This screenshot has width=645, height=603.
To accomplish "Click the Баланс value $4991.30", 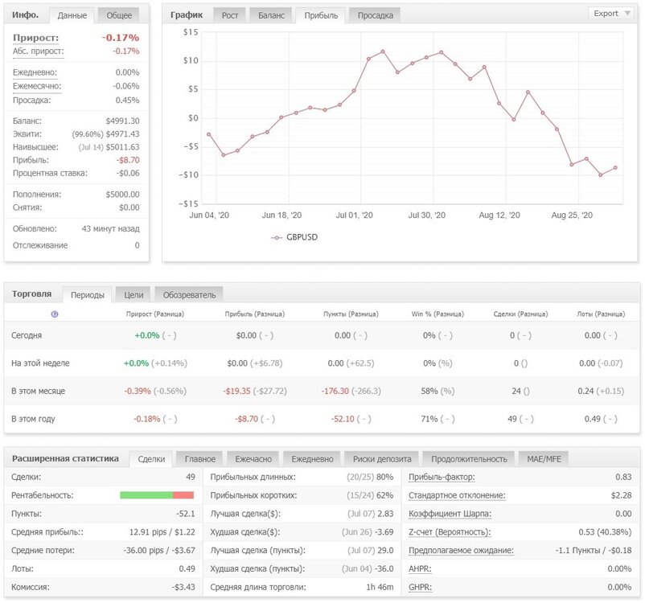I will pyautogui.click(x=122, y=121).
